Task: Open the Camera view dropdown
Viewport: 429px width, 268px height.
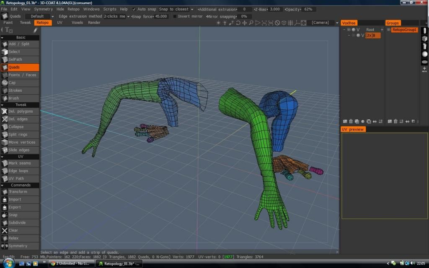Action: point(325,23)
